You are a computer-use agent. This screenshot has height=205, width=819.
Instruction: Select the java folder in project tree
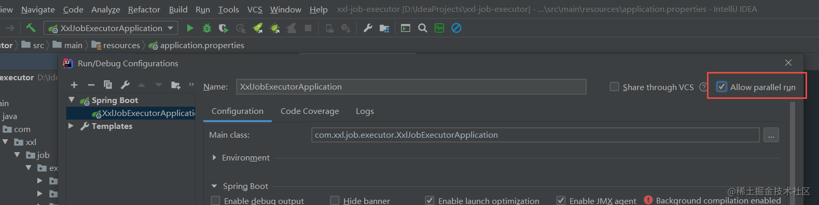click(x=9, y=116)
